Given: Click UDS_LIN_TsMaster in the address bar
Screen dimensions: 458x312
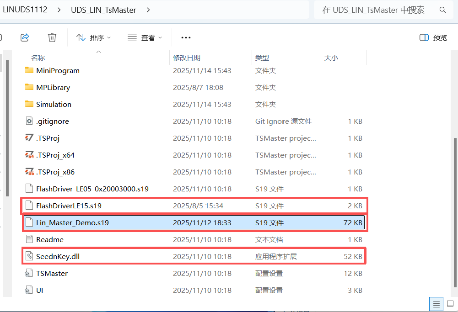Looking at the screenshot, I should coord(103,10).
